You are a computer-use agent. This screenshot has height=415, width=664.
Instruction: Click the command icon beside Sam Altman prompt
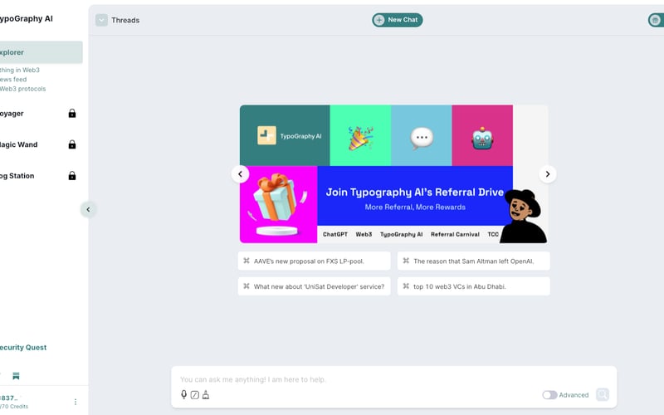(x=406, y=261)
